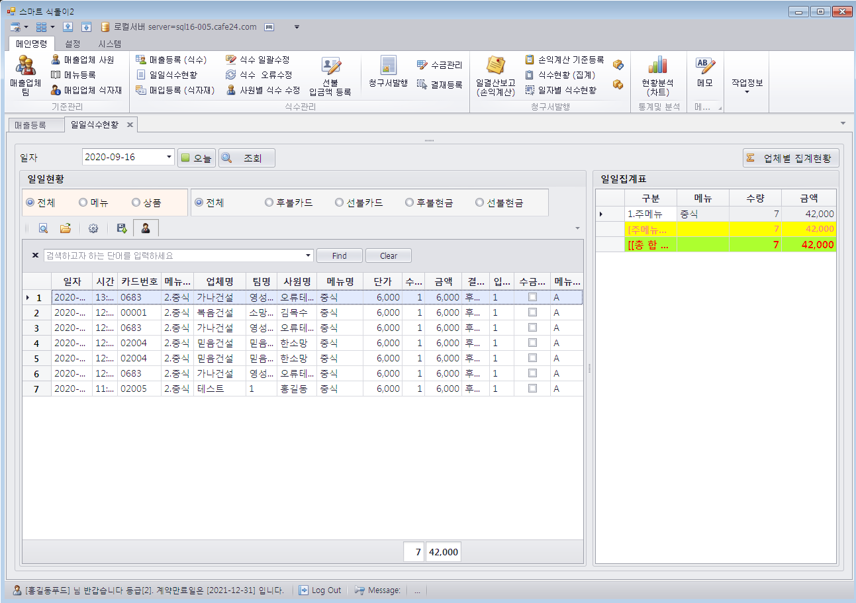
Task: Open 수금관리 in the ribbon
Action: 440,65
